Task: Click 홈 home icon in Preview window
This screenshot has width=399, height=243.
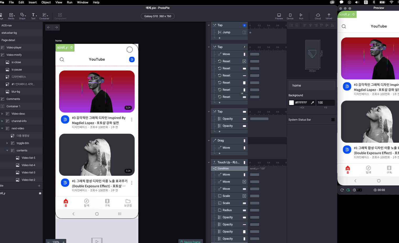Action: coord(348,168)
